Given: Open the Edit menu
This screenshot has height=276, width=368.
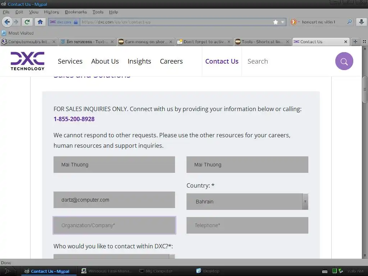Looking at the screenshot, I should point(19,12).
